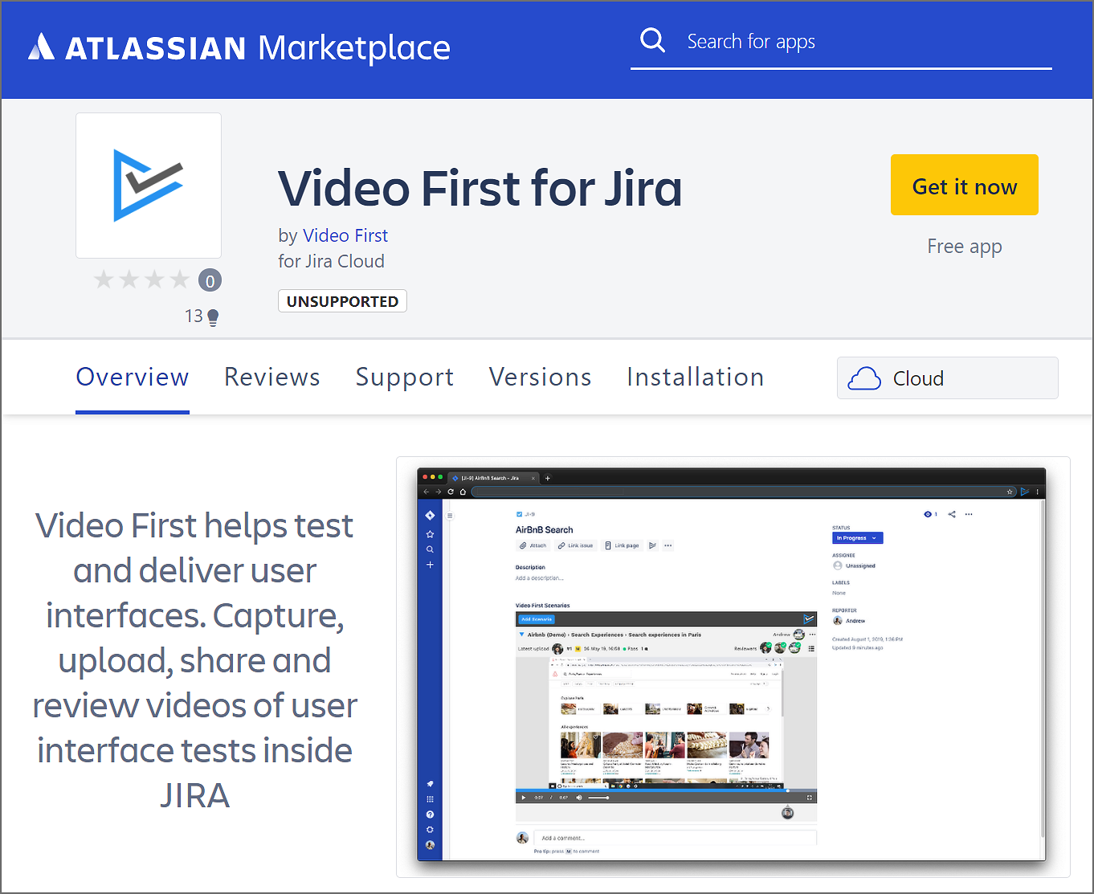The height and width of the screenshot is (894, 1094).
Task: Go to the Versions tab
Action: [x=540, y=377]
